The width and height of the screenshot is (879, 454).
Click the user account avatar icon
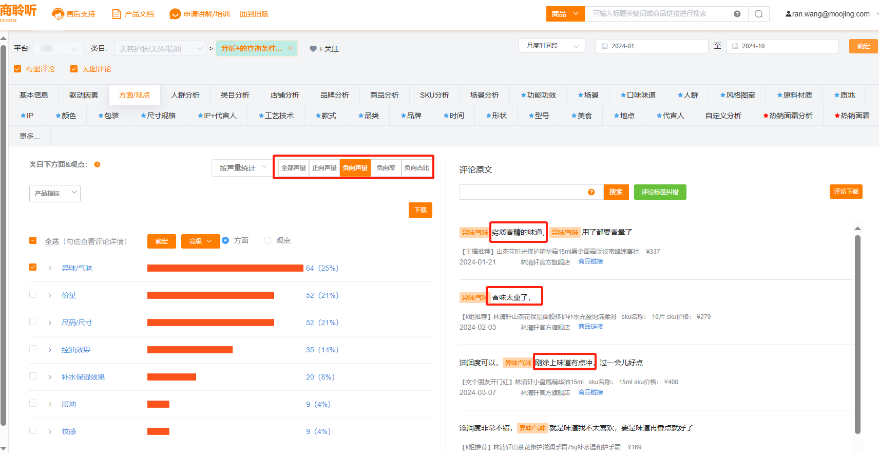(x=788, y=14)
